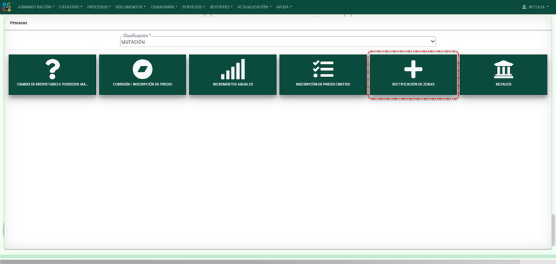This screenshot has width=556, height=264.
Task: Select COMISIÓN / INSCRIPCIÓN DE PREDIO label
Action: (142, 84)
